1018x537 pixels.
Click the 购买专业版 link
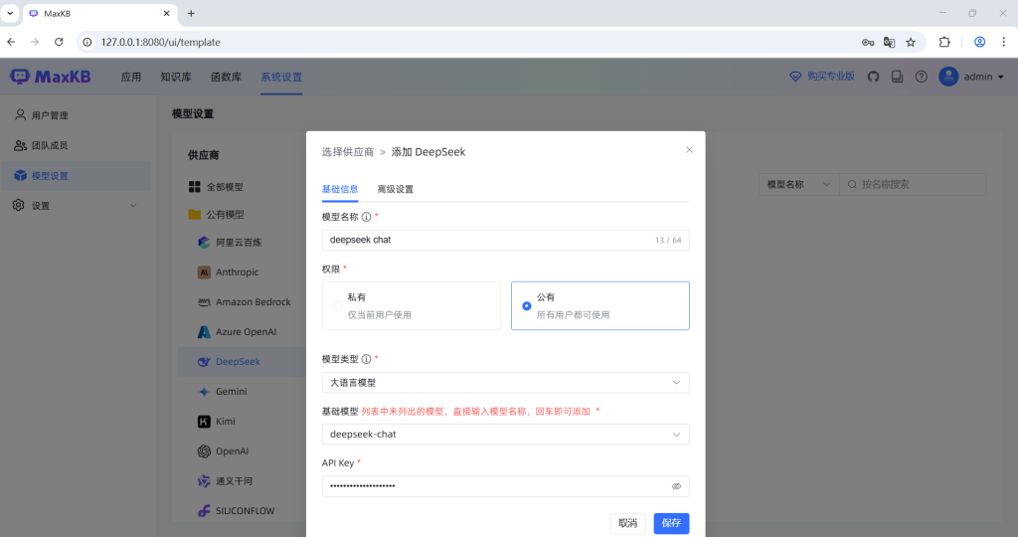(x=831, y=77)
